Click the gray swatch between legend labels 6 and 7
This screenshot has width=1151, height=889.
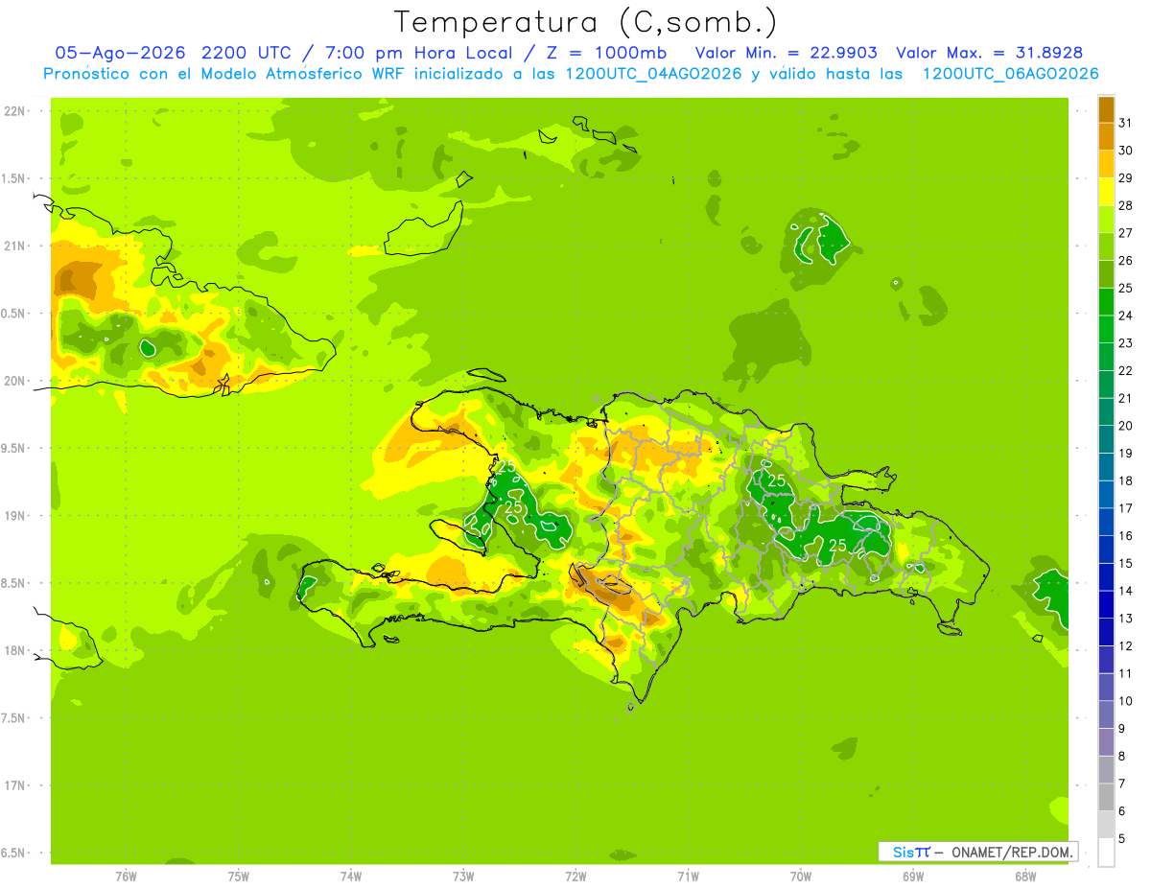(1106, 797)
